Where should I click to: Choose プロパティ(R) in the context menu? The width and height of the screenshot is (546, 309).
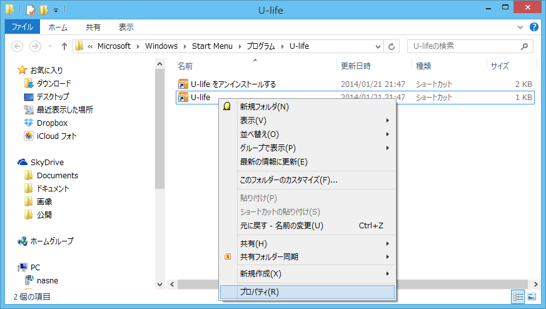click(x=308, y=292)
